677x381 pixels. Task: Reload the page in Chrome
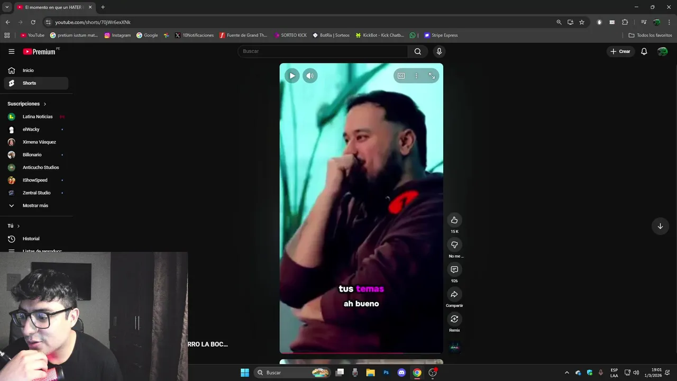tap(33, 22)
